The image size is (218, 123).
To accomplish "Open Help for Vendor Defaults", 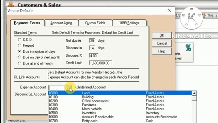I will [x=161, y=51].
